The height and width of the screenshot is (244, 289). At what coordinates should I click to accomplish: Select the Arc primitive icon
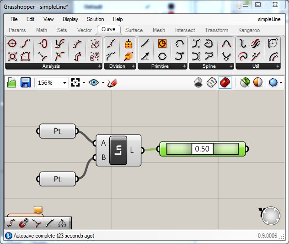pos(180,43)
